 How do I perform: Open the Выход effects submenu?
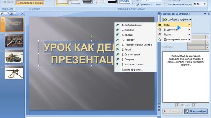click(174, 34)
